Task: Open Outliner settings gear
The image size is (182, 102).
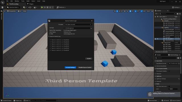Action: tap(180, 14)
